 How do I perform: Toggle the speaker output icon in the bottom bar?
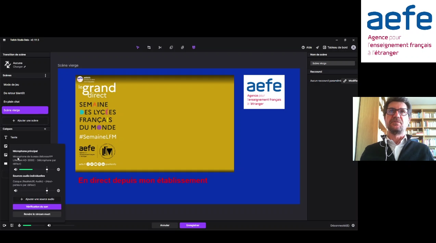click(x=49, y=225)
